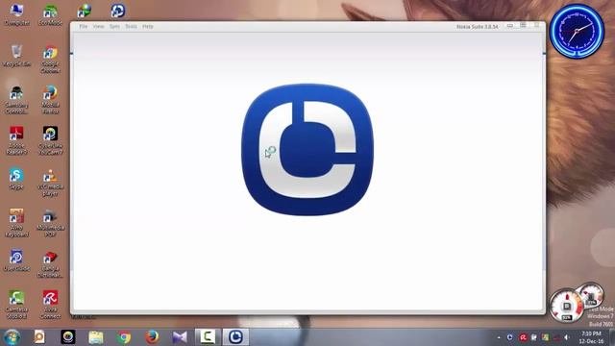Click the blue analog clock gadget
Screen dimensions: 615x346
coord(577,31)
